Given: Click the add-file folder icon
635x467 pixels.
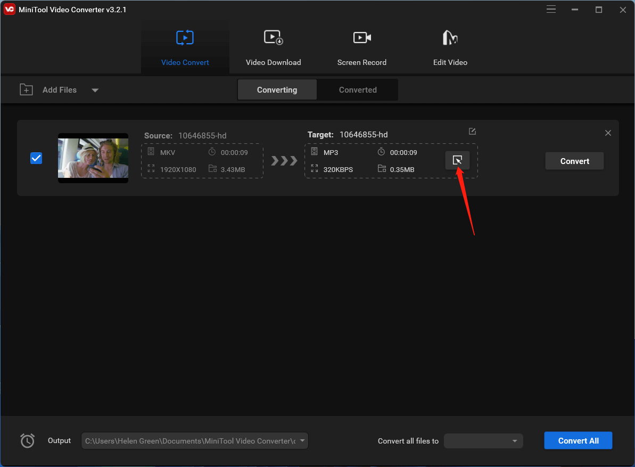Looking at the screenshot, I should tap(26, 89).
